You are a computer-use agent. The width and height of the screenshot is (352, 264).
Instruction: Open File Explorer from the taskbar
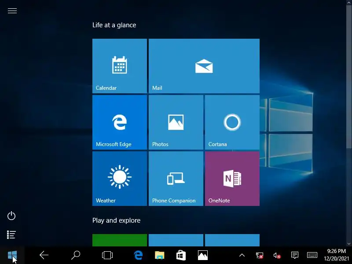(x=160, y=255)
